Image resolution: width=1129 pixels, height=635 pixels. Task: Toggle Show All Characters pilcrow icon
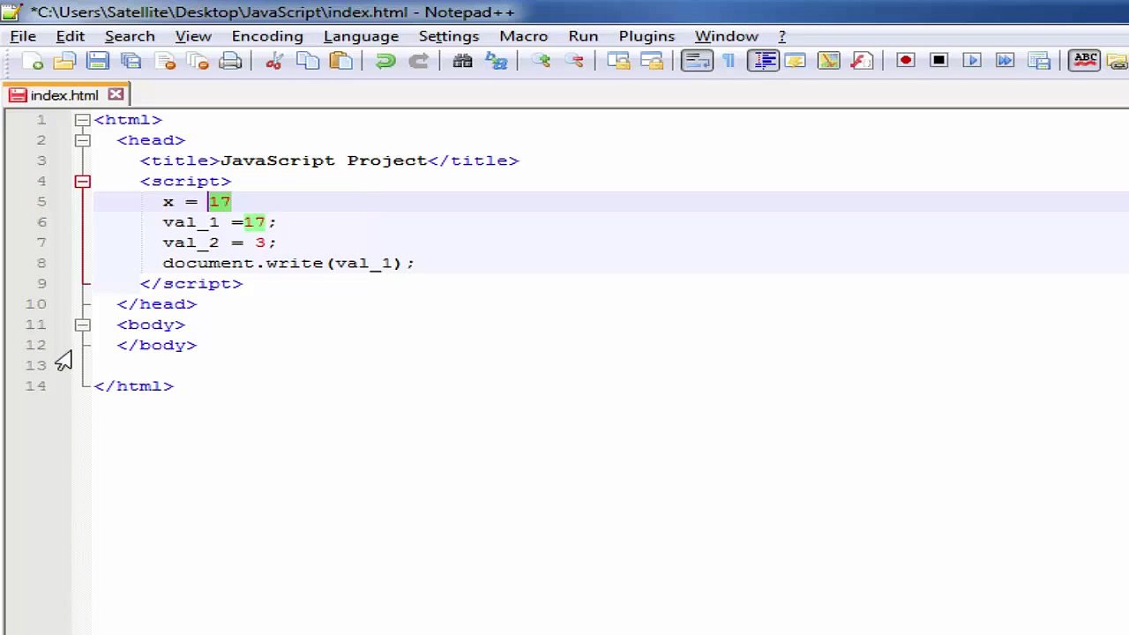click(729, 61)
